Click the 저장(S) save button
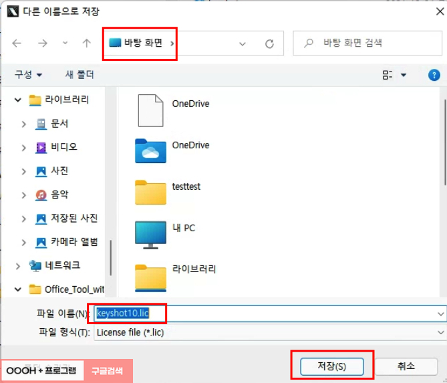447x383 pixels. coord(332,366)
